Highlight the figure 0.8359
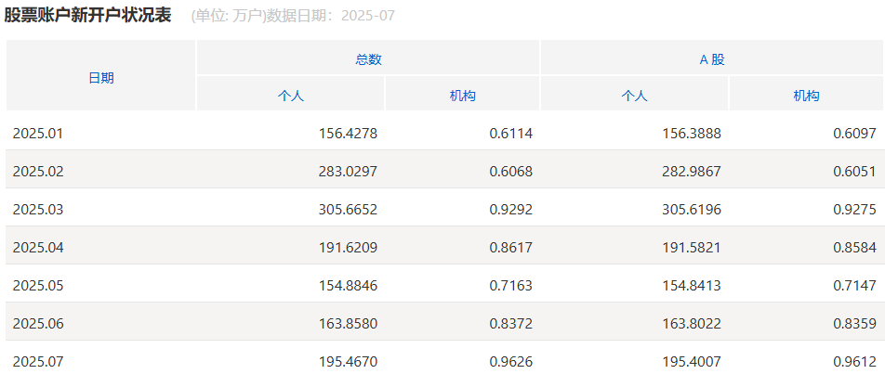Viewport: 885px width, 374px height. coord(855,323)
